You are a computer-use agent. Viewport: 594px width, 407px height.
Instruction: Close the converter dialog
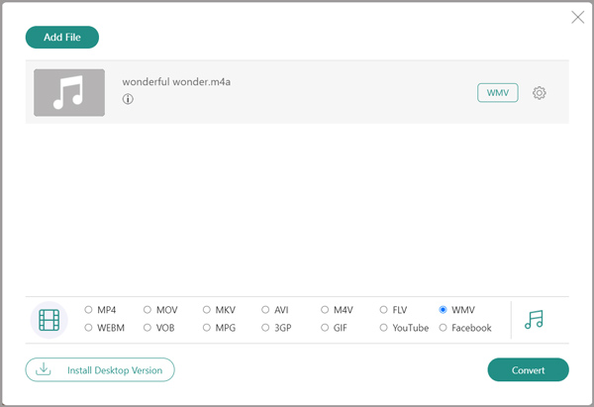pyautogui.click(x=578, y=17)
